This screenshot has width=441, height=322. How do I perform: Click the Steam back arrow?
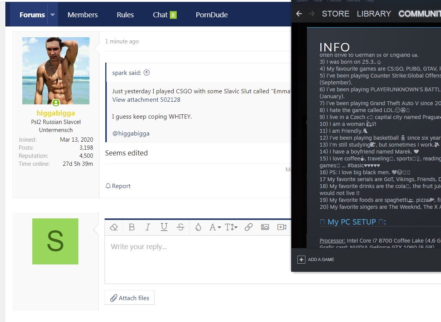pos(299,14)
